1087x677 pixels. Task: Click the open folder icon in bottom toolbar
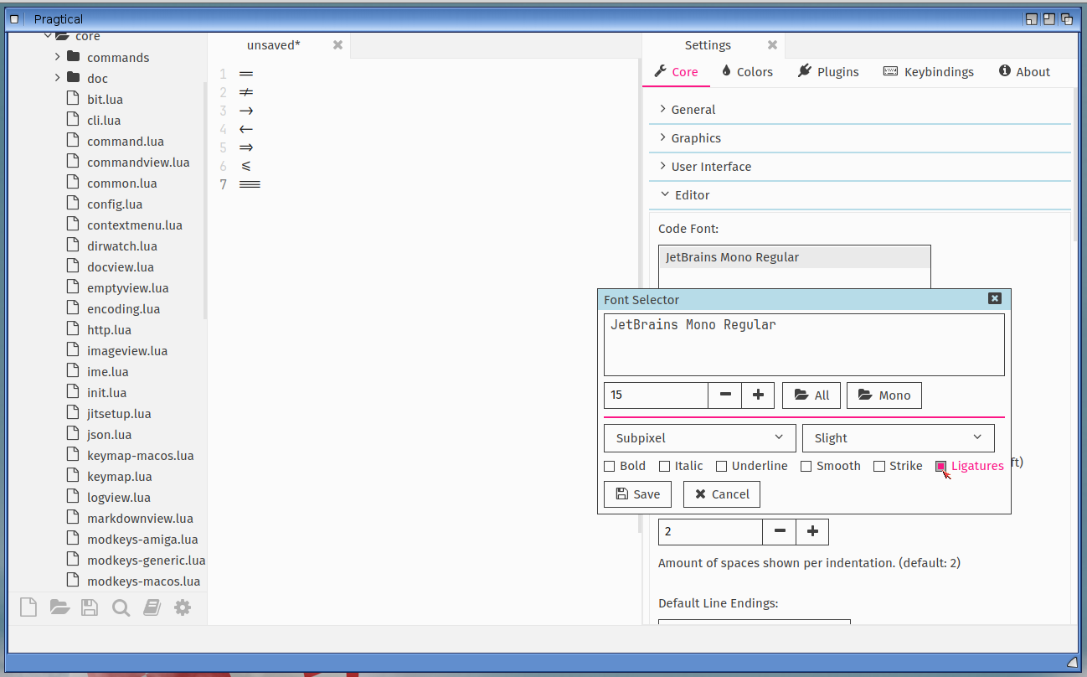[x=59, y=607]
